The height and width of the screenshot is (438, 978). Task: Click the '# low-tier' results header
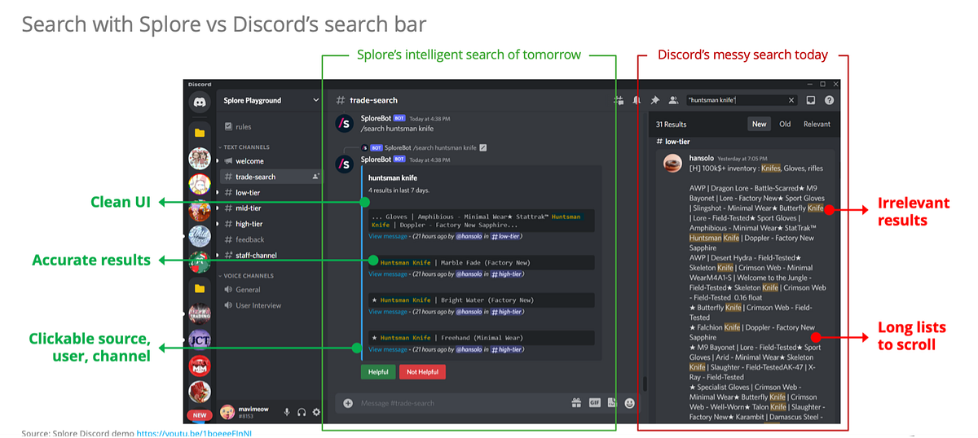click(x=673, y=142)
